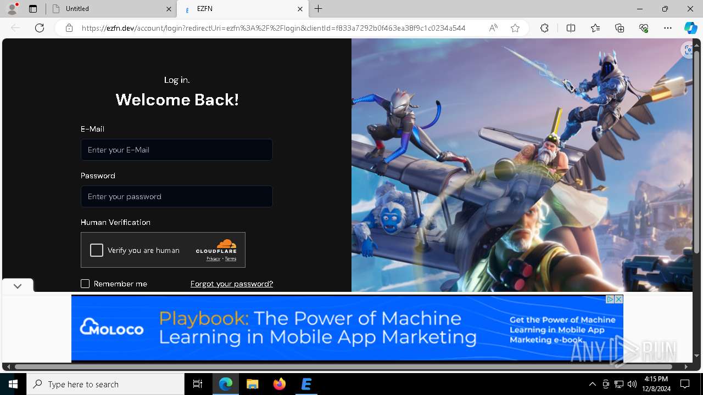Open Task View in taskbar
Image resolution: width=703 pixels, height=395 pixels.
click(x=198, y=384)
